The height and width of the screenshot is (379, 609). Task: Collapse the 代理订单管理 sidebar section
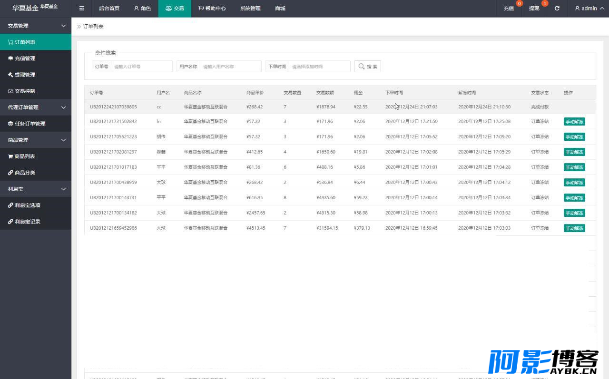click(x=36, y=107)
